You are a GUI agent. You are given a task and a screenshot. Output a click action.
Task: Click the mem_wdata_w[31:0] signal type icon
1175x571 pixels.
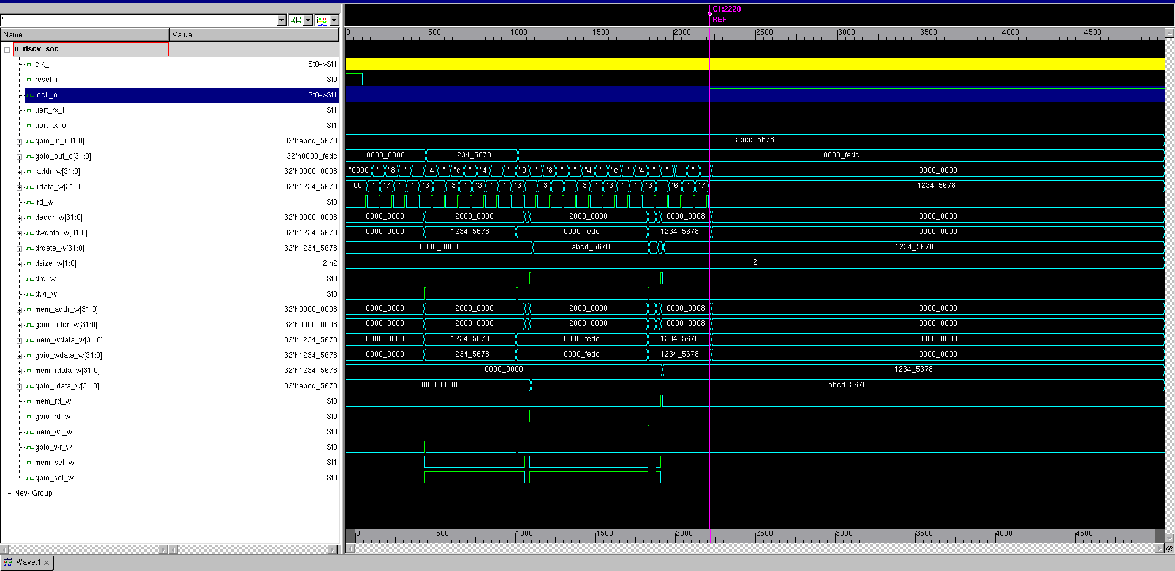coord(29,340)
